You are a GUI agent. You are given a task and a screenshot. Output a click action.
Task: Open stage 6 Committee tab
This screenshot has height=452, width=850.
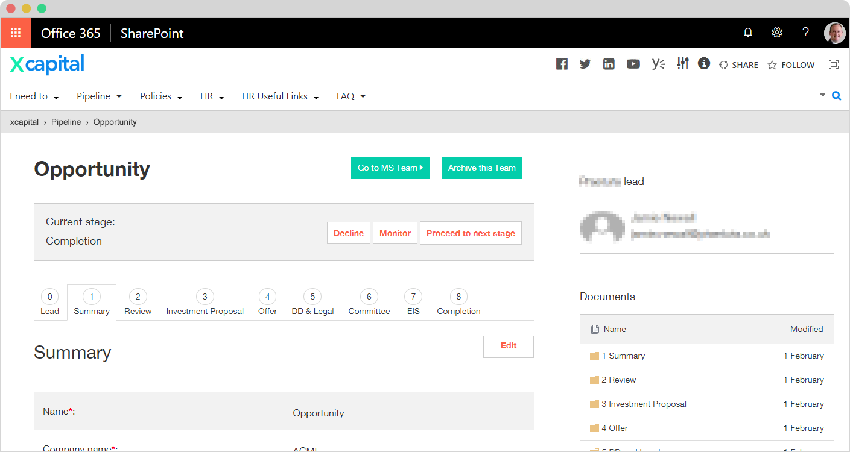tap(369, 303)
